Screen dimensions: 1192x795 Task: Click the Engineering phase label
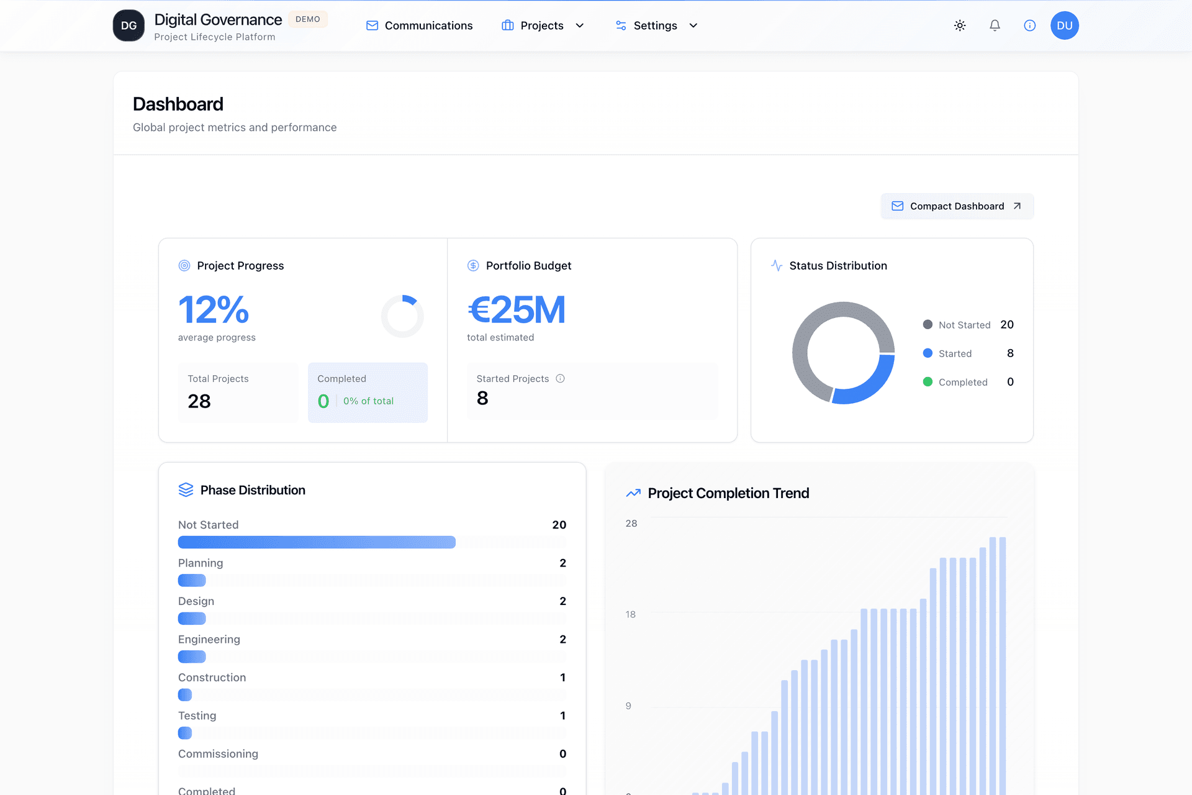(x=209, y=639)
